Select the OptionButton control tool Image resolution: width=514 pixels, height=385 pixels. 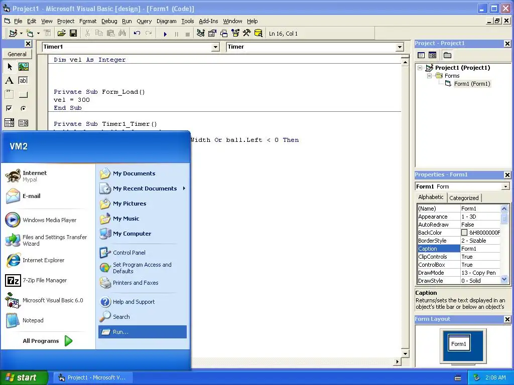pyautogui.click(x=23, y=108)
